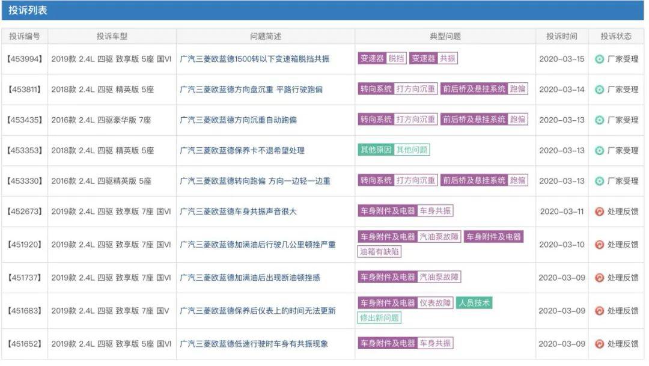649x366 pixels.
Task: Click the red status icon for complaint 452673
Action: pyautogui.click(x=599, y=212)
